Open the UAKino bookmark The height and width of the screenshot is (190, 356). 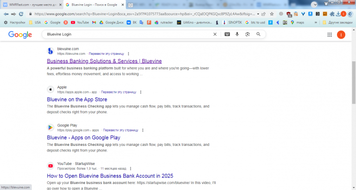click(x=194, y=22)
